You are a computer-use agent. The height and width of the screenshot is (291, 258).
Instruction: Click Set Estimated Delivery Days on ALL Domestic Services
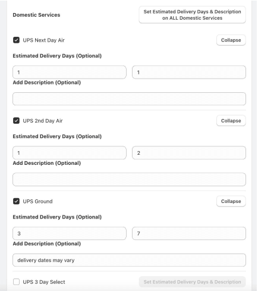pyautogui.click(x=192, y=15)
